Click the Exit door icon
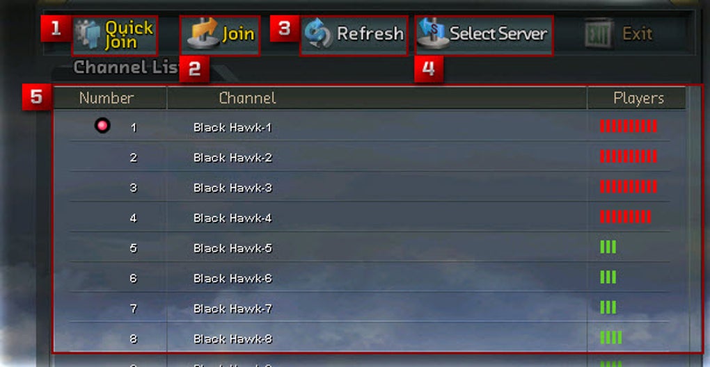 point(599,33)
